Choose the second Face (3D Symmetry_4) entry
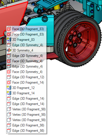Viewport: 102px width, 136px height. click(x=26, y=72)
